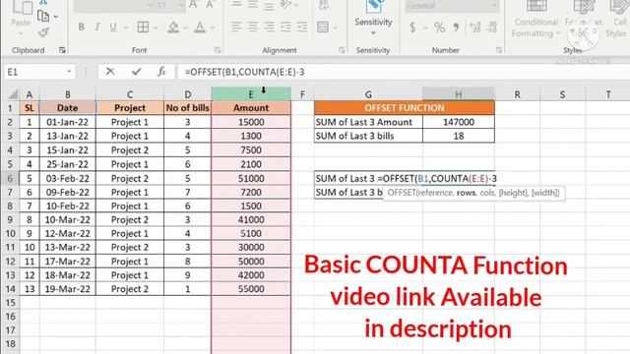Image resolution: width=630 pixels, height=354 pixels.
Task: Click the Copy icon in Clipboard group
Action: (43, 16)
